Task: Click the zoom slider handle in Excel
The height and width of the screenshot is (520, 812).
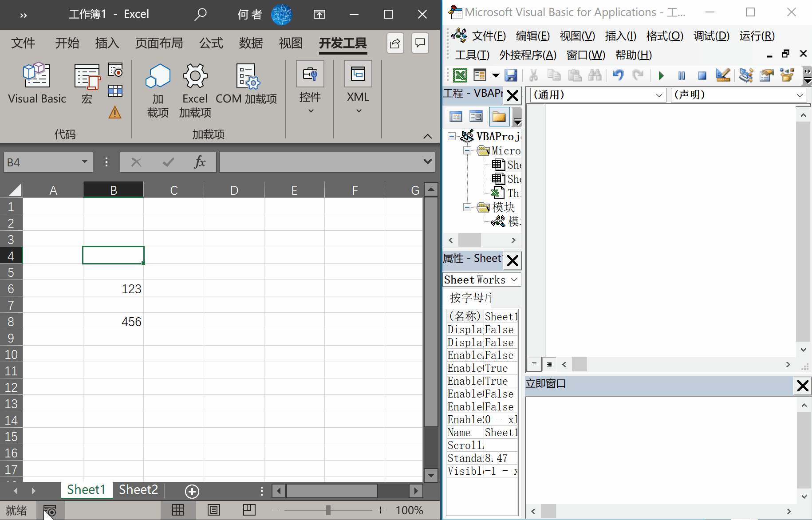Action: click(328, 510)
